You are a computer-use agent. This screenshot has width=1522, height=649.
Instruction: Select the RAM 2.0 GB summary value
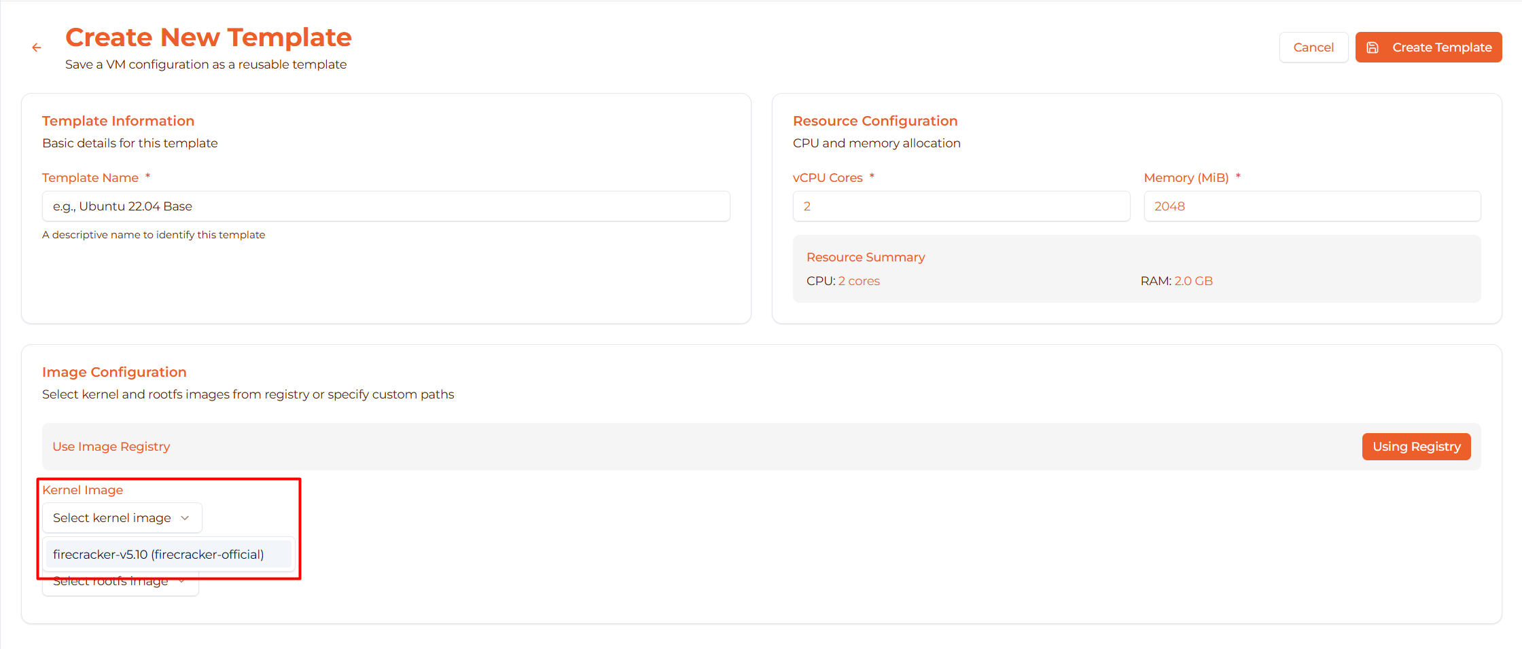pos(1193,281)
